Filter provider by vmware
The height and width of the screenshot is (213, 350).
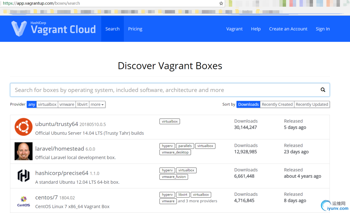[67, 104]
